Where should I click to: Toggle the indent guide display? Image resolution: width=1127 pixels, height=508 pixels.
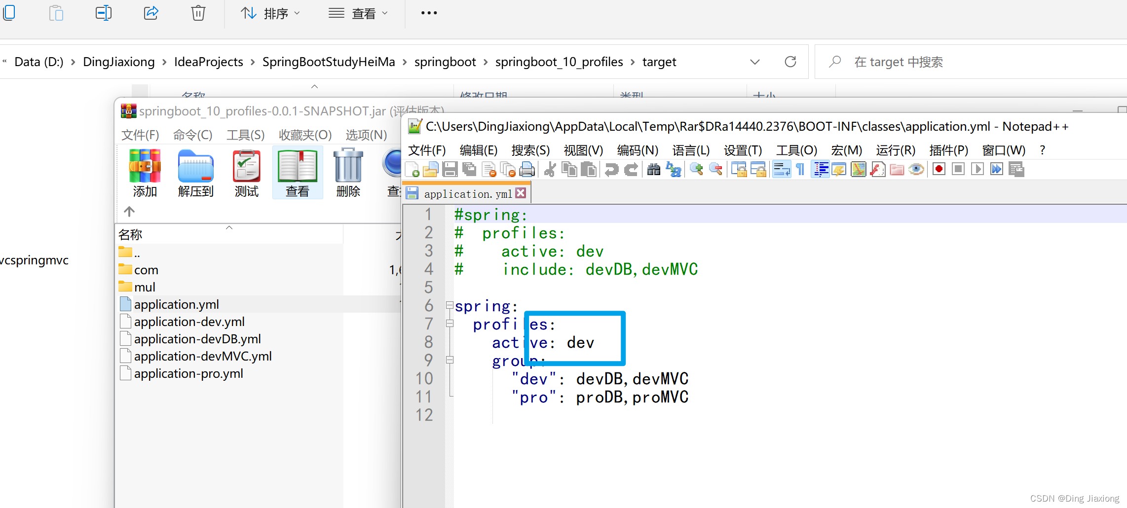pyautogui.click(x=820, y=170)
